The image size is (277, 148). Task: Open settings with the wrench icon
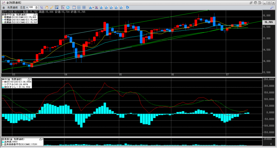tap(272, 8)
